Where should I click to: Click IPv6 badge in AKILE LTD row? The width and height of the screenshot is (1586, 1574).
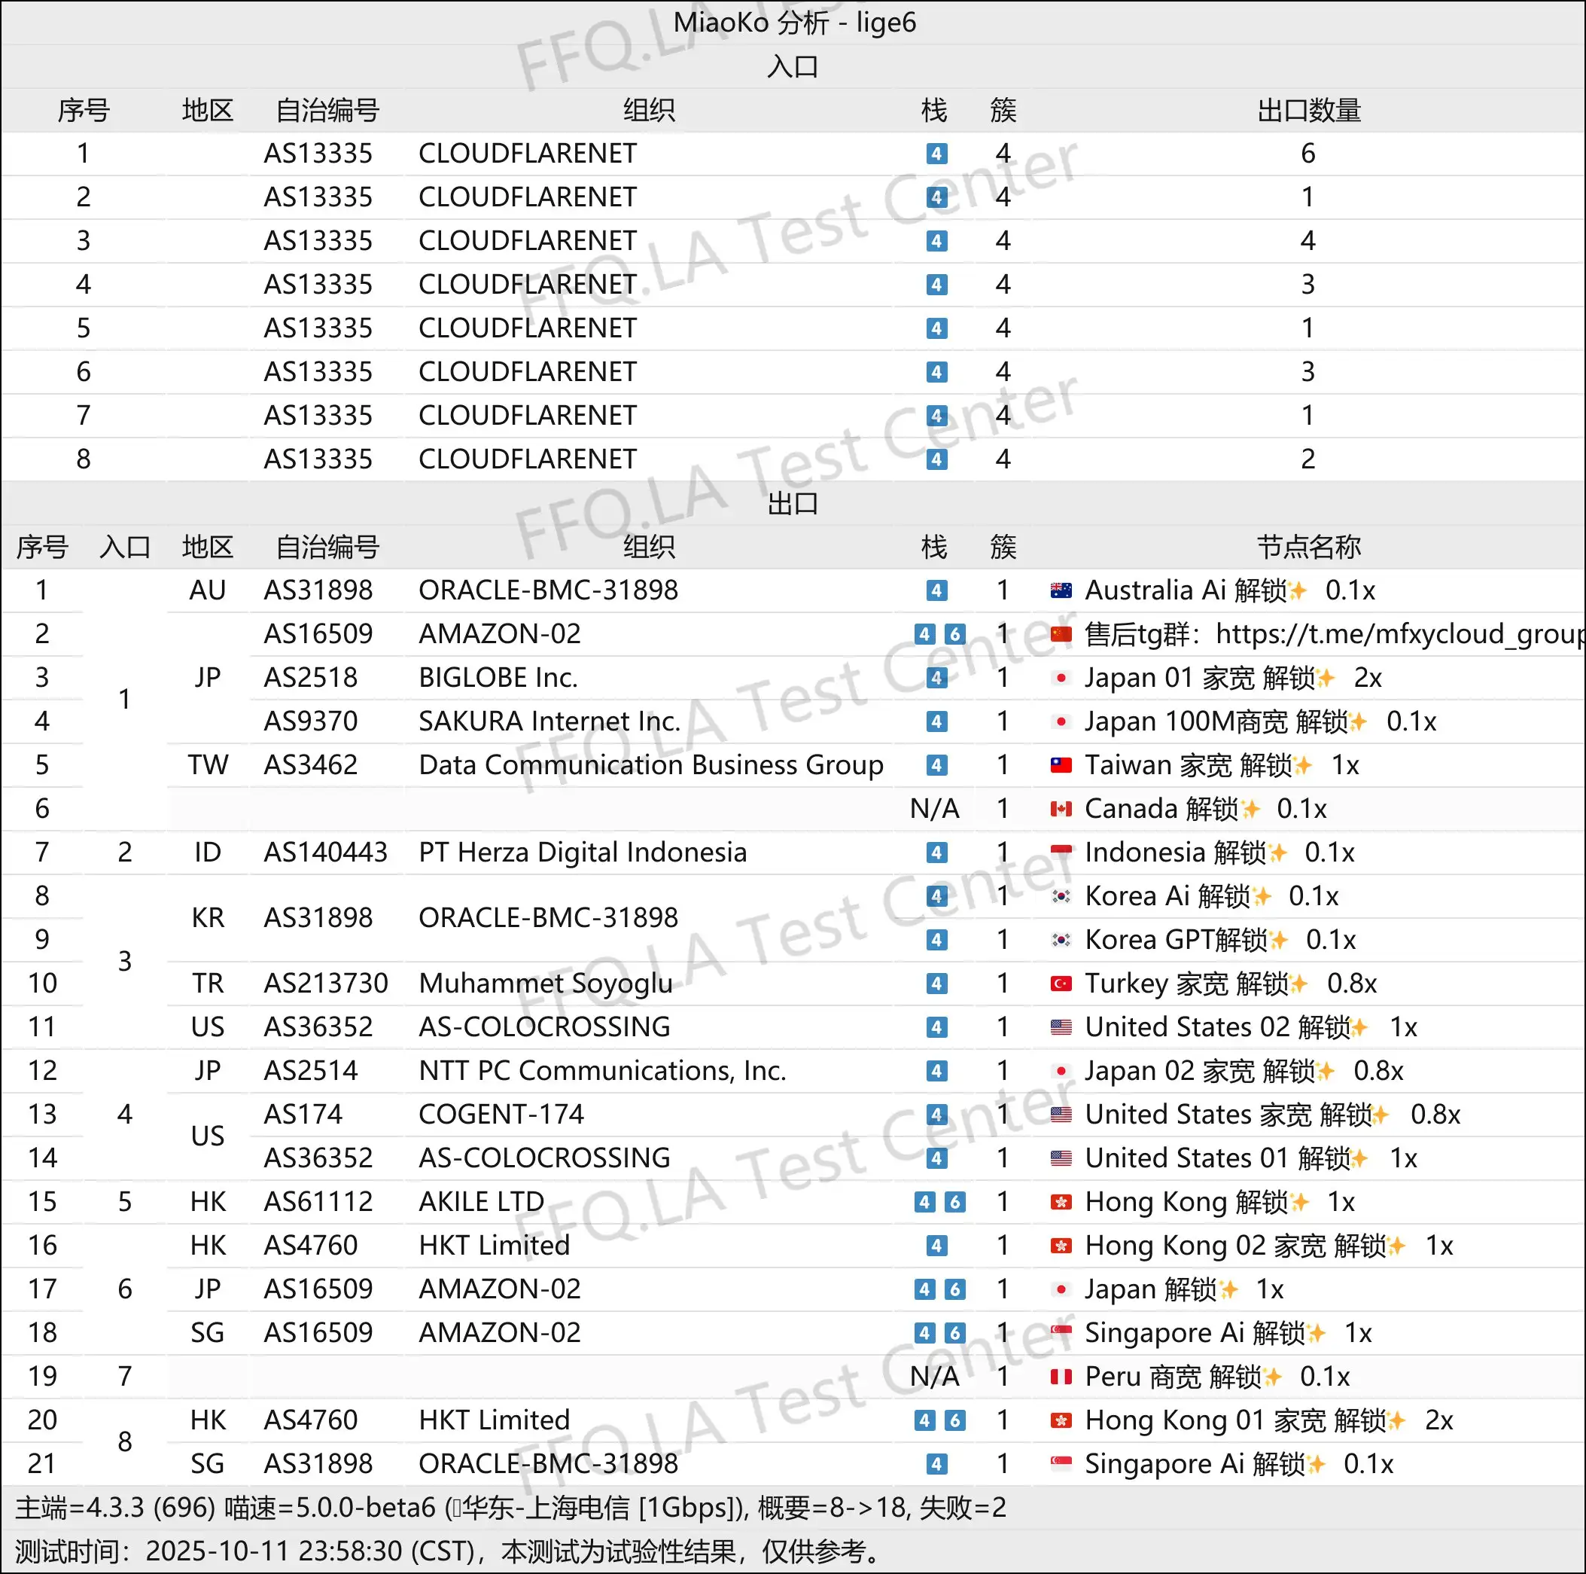coord(954,1202)
